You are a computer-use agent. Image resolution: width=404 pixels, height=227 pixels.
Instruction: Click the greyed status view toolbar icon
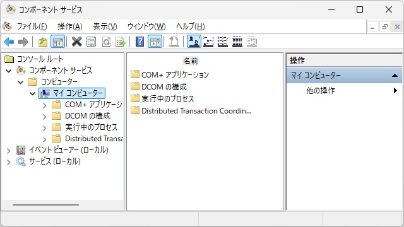click(x=252, y=42)
